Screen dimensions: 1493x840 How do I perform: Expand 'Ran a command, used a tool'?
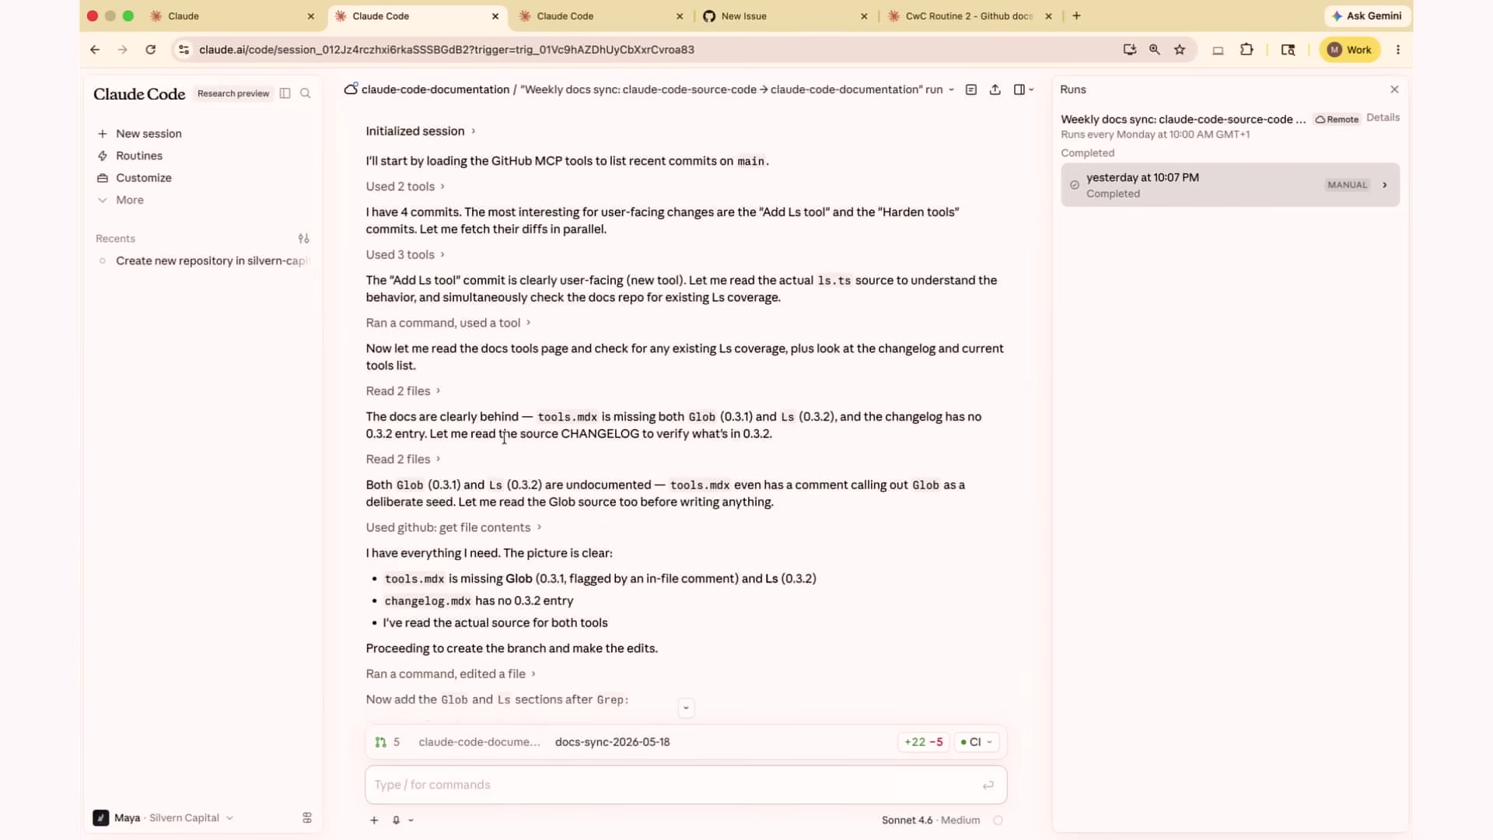point(449,323)
